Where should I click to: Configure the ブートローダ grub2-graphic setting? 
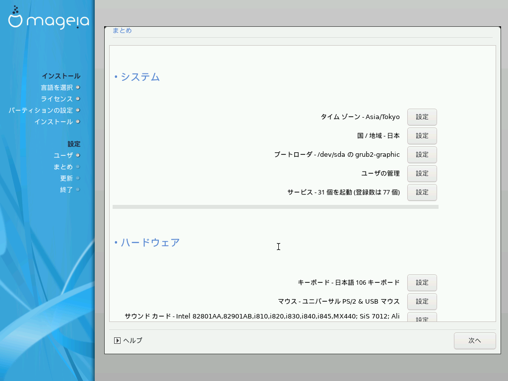click(422, 155)
